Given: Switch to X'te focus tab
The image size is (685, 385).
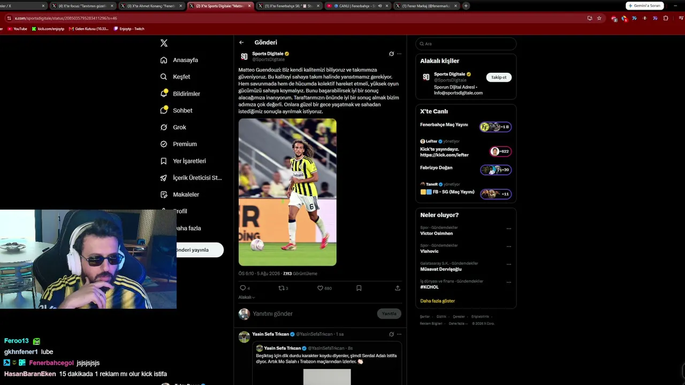Looking at the screenshot, I should [83, 6].
